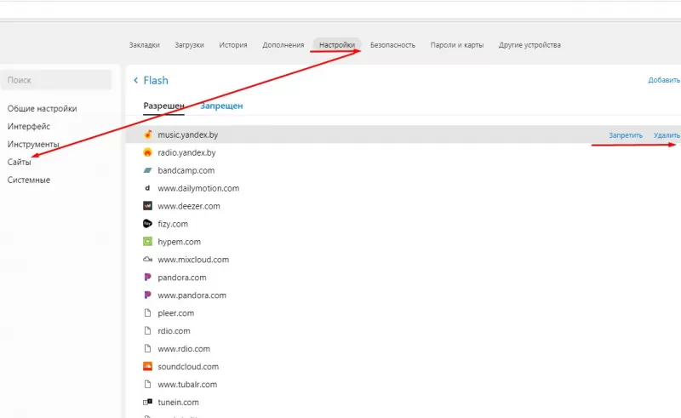
Task: Click the pandora.com site icon
Action: (147, 278)
